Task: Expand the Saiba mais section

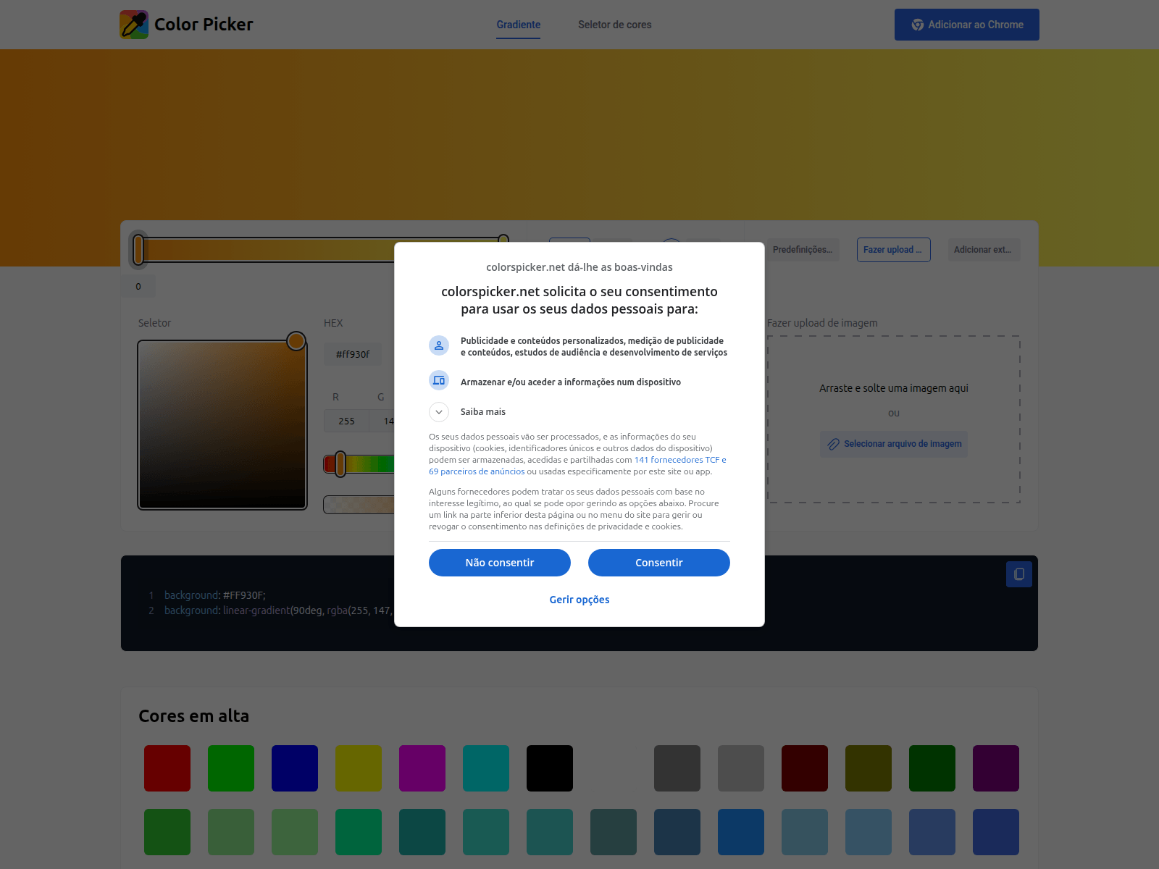Action: pyautogui.click(x=439, y=411)
